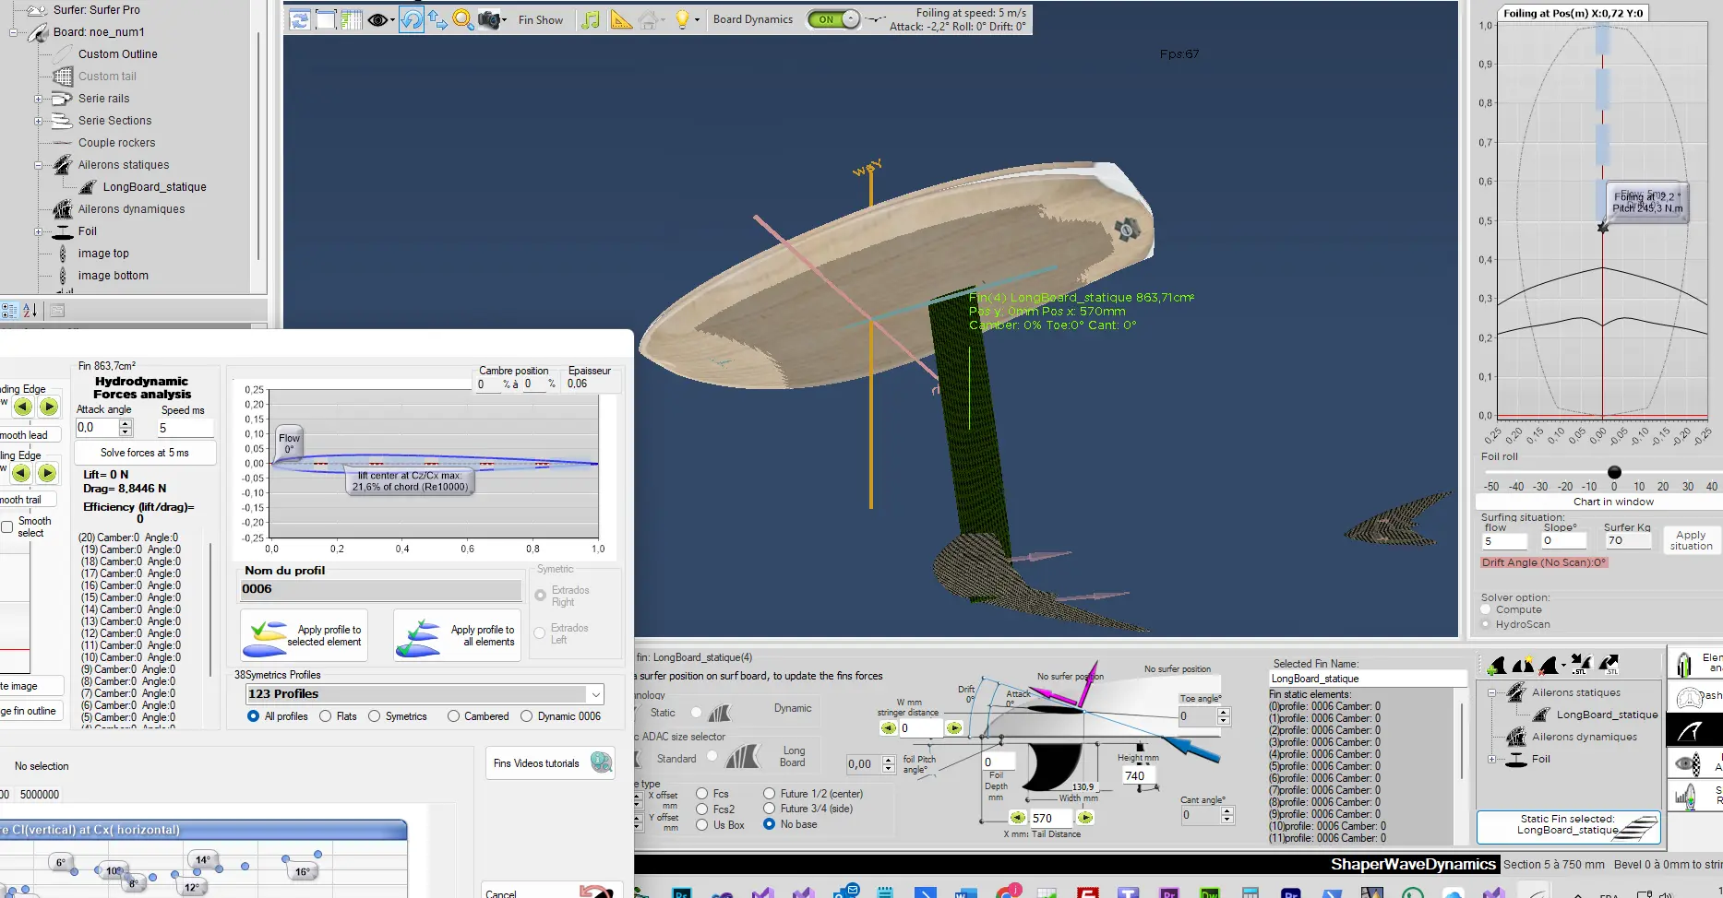Click the green grid table icon in toolbar
Viewport: 1723px width, 898px height.
point(352,19)
